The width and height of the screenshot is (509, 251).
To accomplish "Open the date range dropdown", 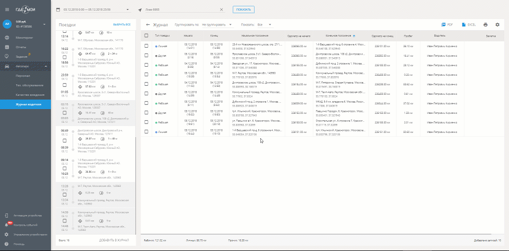I will [x=128, y=10].
